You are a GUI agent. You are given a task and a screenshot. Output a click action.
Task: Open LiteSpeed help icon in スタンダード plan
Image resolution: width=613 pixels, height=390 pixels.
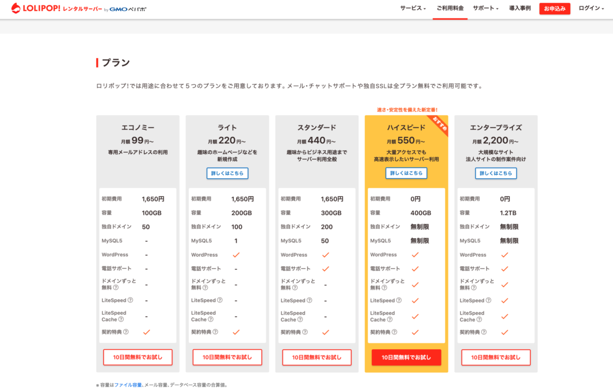tap(309, 300)
